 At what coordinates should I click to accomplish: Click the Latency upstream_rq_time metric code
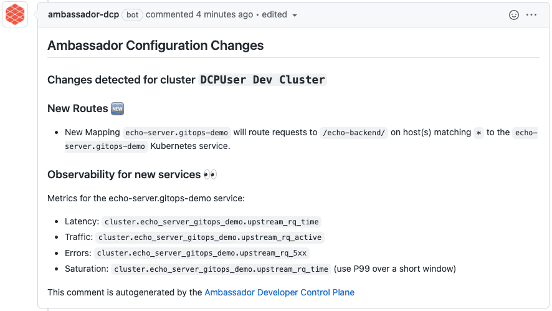pyautogui.click(x=212, y=221)
